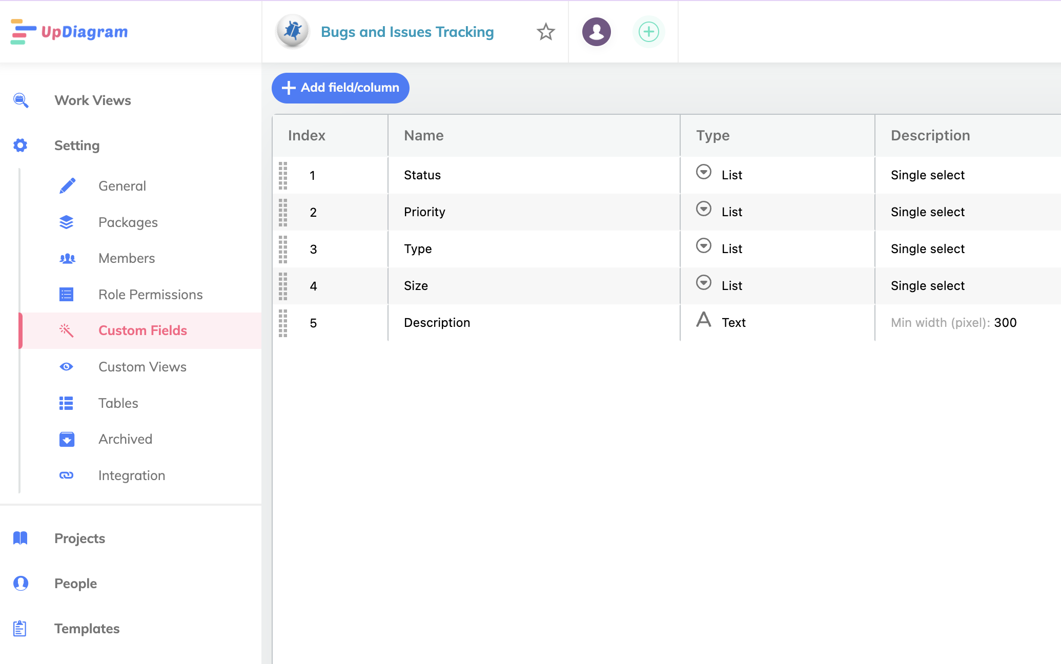This screenshot has height=664, width=1061.
Task: Click the List type icon in Priority row
Action: (704, 209)
